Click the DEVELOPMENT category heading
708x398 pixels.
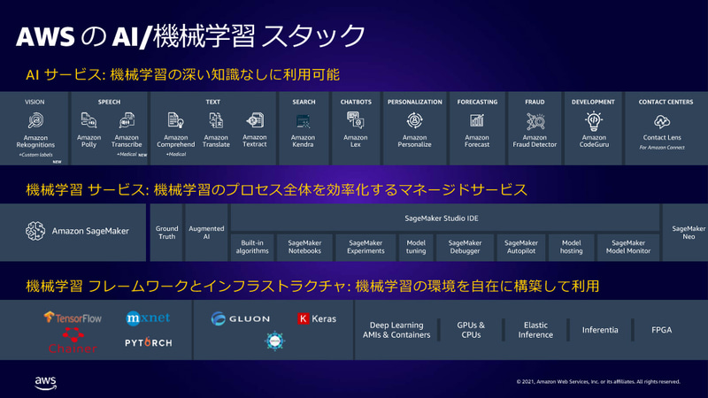tap(593, 102)
